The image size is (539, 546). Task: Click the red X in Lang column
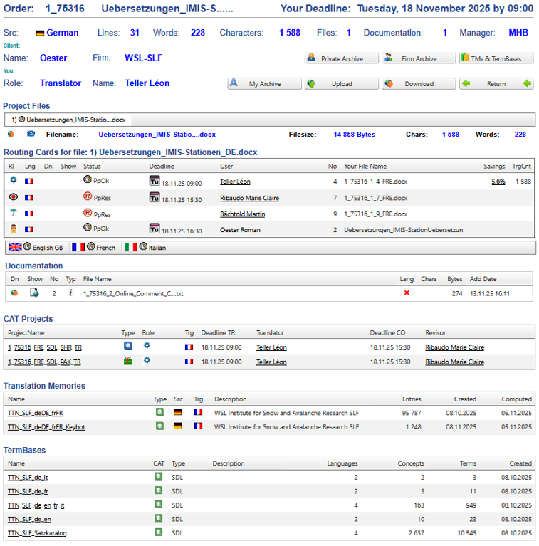(407, 293)
